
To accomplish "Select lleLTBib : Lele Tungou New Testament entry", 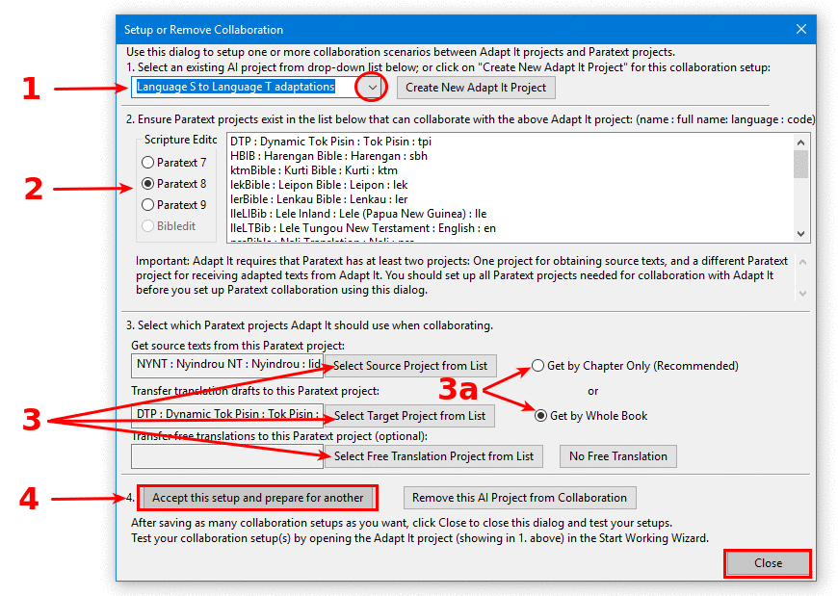I will [363, 228].
